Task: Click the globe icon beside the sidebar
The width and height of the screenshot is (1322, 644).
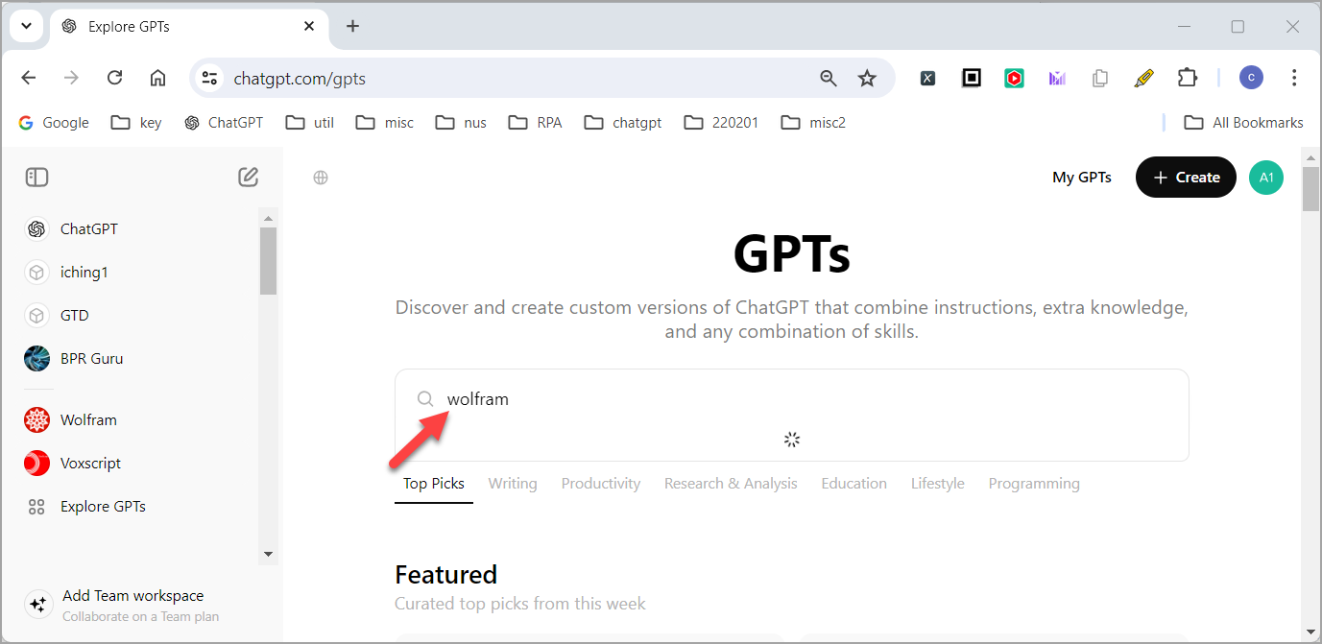Action: click(321, 178)
